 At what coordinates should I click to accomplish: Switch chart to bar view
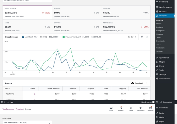coord(147,37)
